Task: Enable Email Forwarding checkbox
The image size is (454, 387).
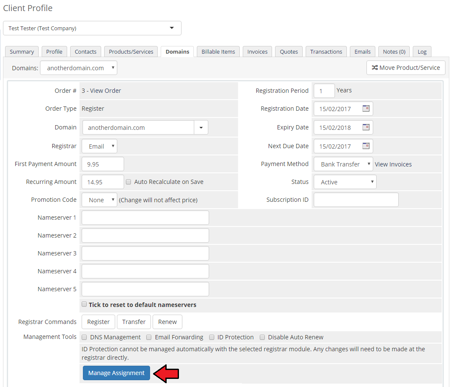Action: 149,337
